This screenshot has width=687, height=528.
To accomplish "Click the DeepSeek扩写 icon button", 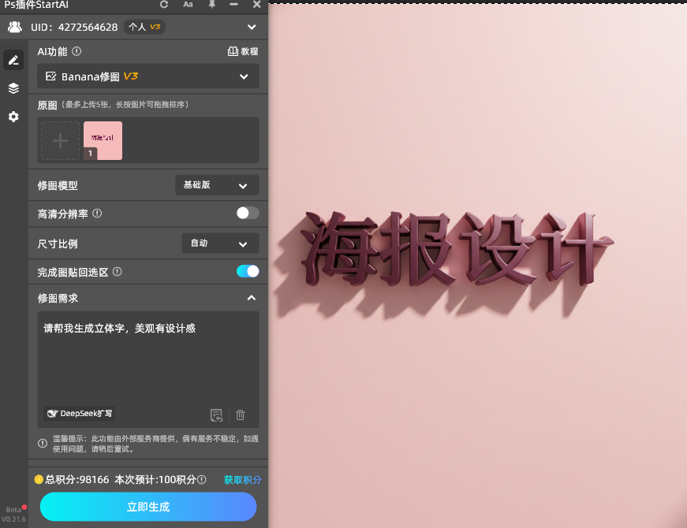I will coord(78,413).
